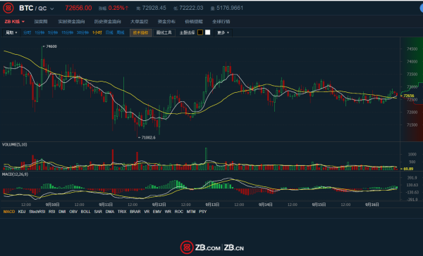The width and height of the screenshot is (423, 256).
Task: Switch to the 历史资金流向 tab
Action: click(107, 22)
